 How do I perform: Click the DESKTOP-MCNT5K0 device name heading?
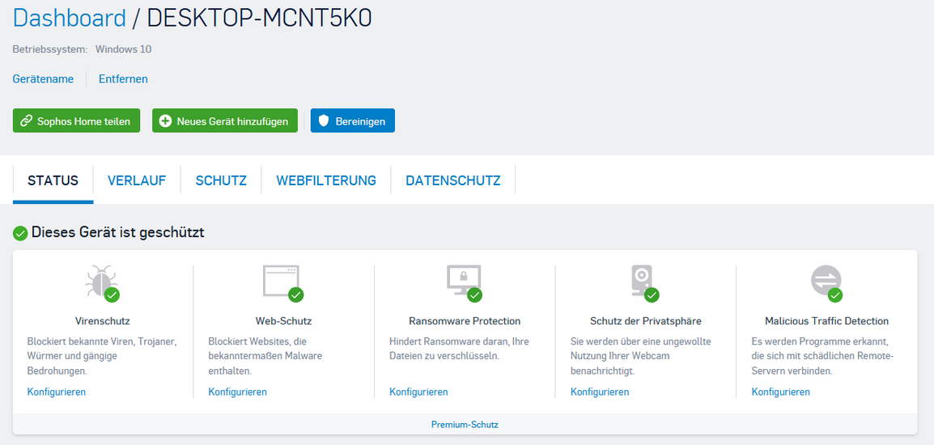[259, 18]
